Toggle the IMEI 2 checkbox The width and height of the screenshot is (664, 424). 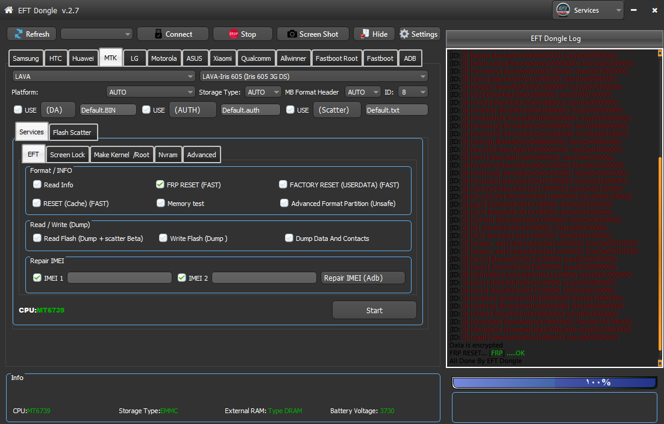tap(182, 278)
